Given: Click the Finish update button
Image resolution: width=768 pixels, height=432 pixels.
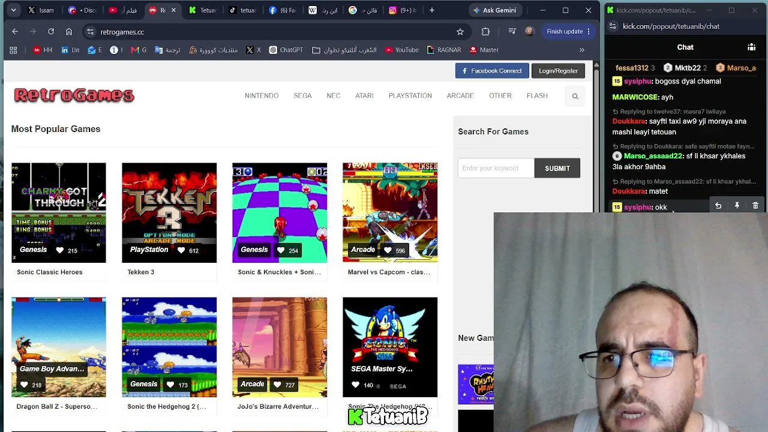Looking at the screenshot, I should (568, 32).
